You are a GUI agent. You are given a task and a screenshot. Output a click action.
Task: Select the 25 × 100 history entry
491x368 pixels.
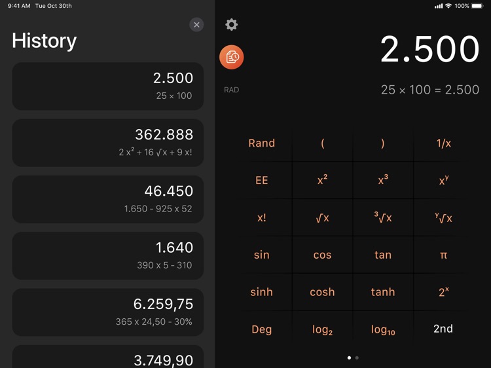pos(108,86)
